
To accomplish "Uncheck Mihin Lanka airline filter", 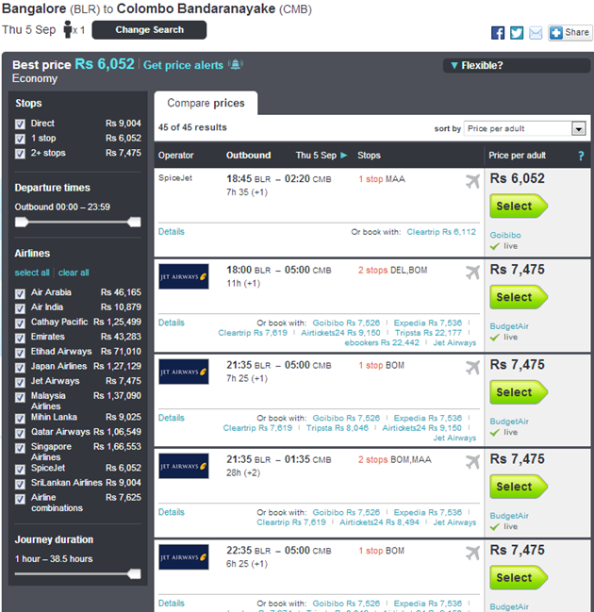I will [x=20, y=419].
